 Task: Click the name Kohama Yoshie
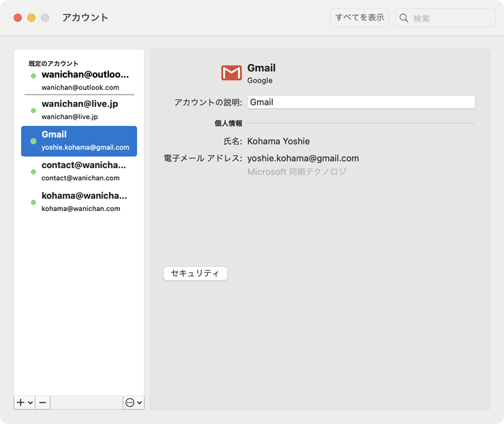(278, 142)
